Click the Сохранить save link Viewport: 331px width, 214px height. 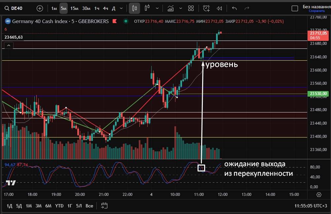tap(314, 11)
